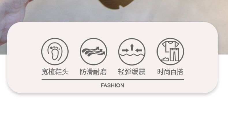
Task: Click the FASHION caption text
Action: click(112, 85)
